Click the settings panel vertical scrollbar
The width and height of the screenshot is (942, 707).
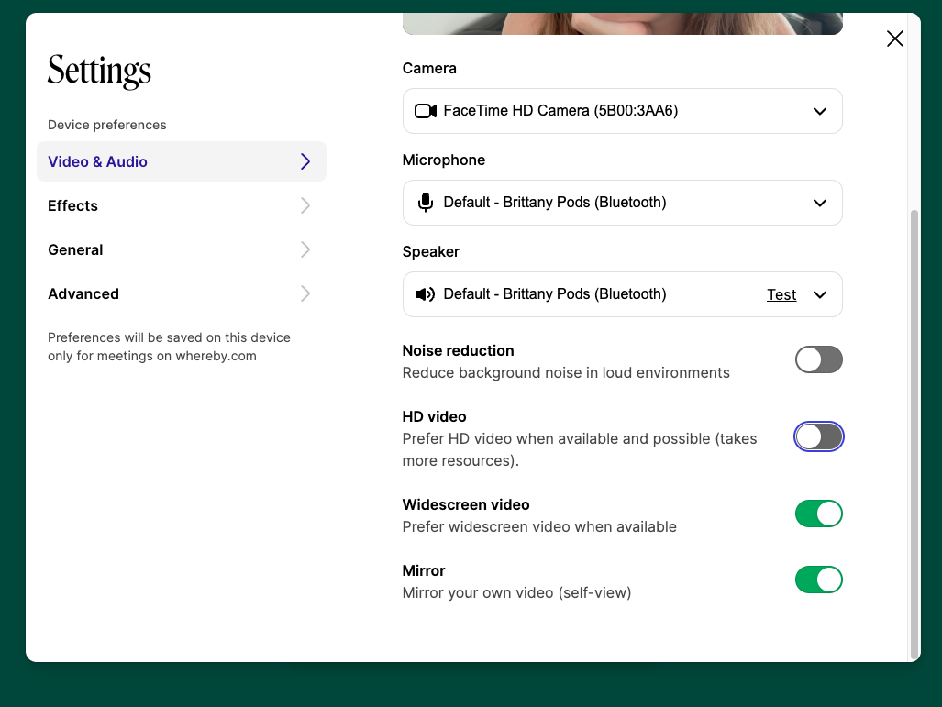pyautogui.click(x=913, y=431)
